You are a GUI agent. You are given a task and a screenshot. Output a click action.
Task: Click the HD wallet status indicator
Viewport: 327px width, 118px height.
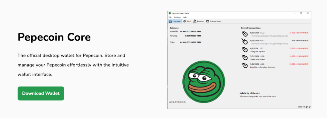coord(304,107)
